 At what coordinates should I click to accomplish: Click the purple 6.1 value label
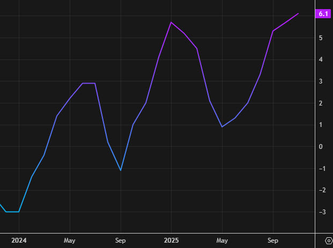click(x=323, y=14)
